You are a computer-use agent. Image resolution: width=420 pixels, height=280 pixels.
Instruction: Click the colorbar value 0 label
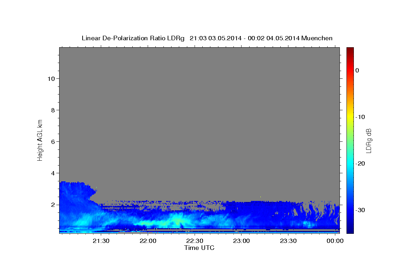pyautogui.click(x=357, y=70)
